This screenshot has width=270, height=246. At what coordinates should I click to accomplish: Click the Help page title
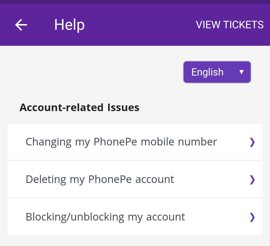69,25
